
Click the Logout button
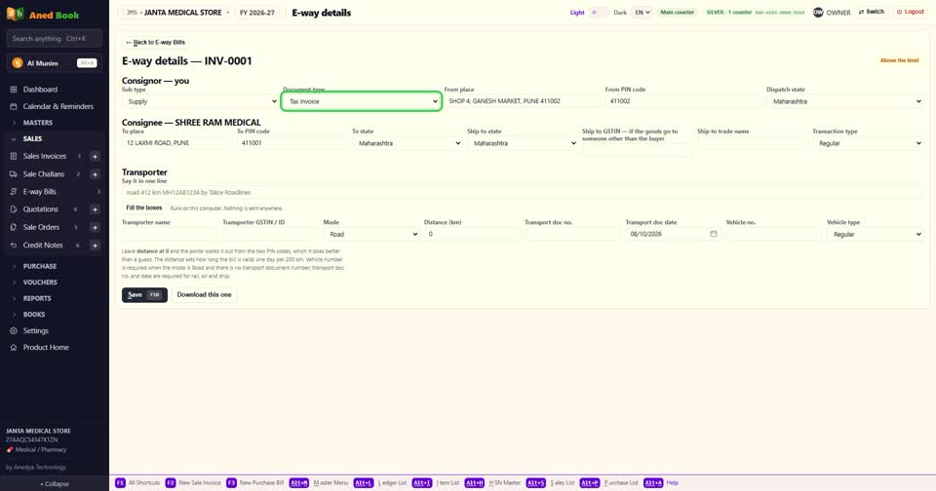(911, 12)
